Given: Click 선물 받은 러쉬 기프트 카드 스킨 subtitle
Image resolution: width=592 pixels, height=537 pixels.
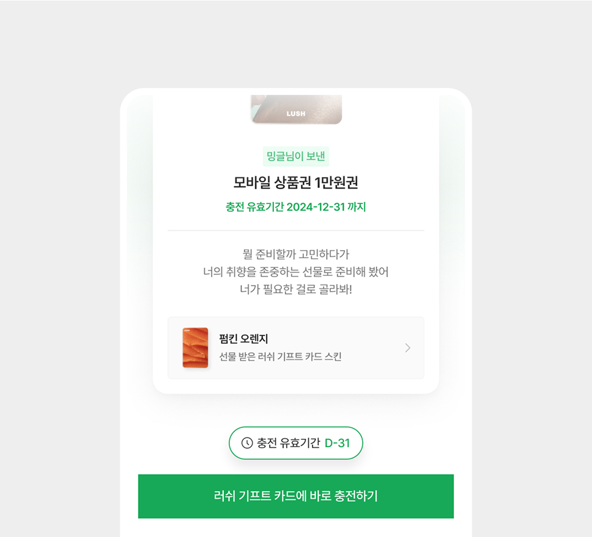Looking at the screenshot, I should 280,356.
